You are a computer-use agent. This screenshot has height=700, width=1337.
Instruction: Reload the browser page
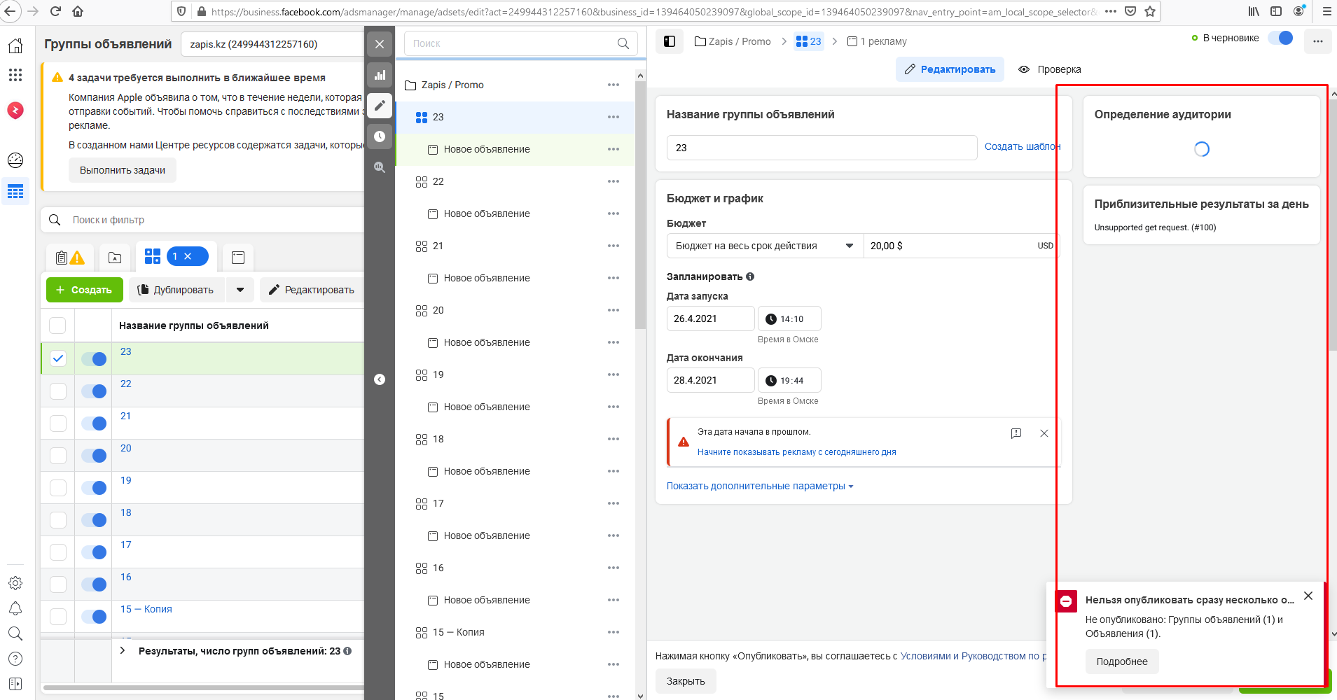coord(56,11)
